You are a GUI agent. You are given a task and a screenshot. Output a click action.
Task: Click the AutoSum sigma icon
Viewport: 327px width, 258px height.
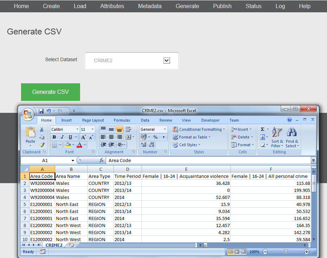click(x=263, y=129)
